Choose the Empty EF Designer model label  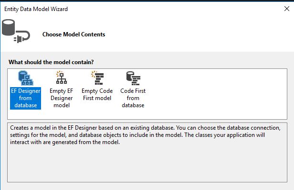tap(61, 98)
